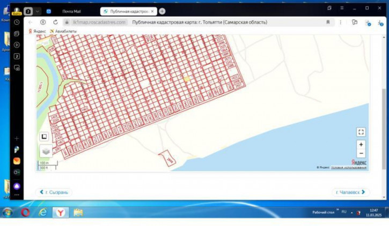389x226 pixels.
Task: Go to the г. Чапаевск page
Action: coord(350,192)
